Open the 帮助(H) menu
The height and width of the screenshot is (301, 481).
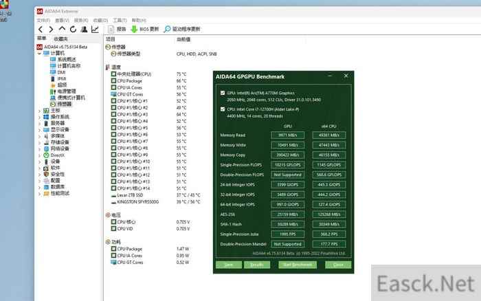pyautogui.click(x=139, y=20)
